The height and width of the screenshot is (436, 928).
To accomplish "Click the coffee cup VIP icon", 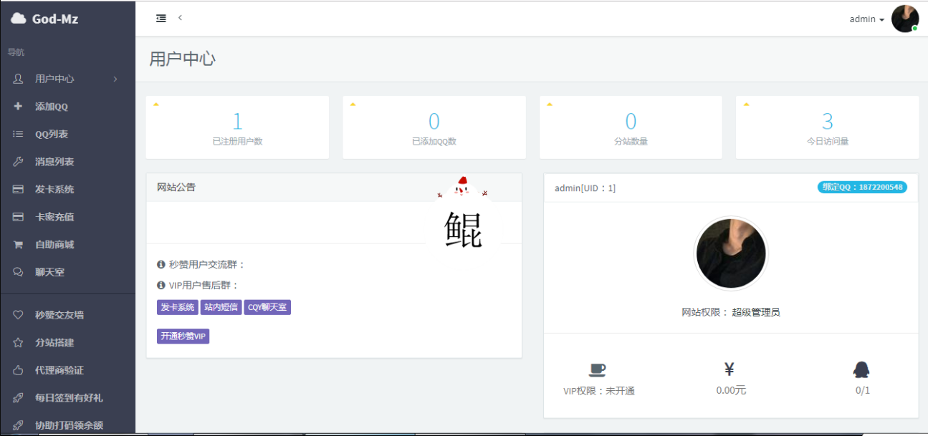I will [x=597, y=369].
